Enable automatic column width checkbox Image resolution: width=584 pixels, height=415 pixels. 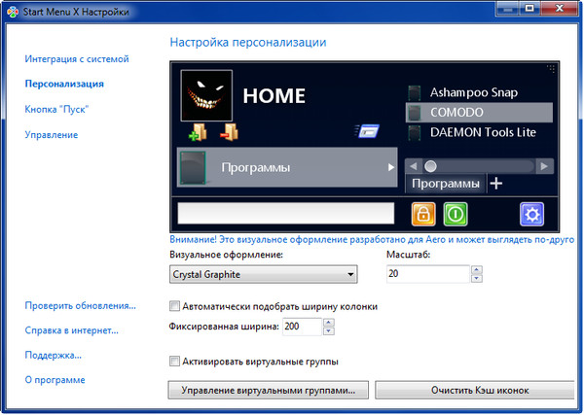pyautogui.click(x=174, y=306)
